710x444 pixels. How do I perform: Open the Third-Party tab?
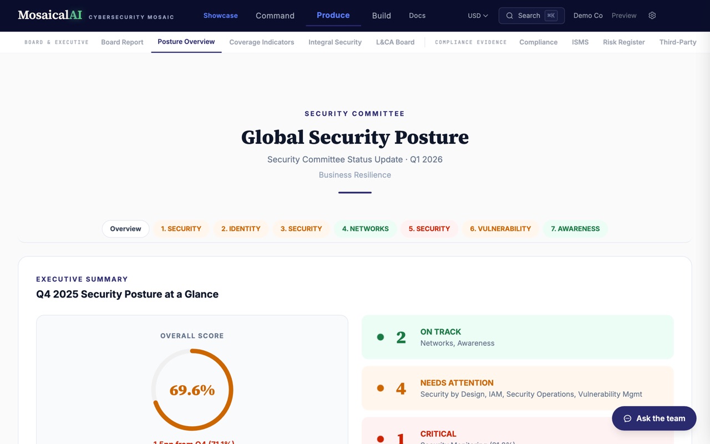pyautogui.click(x=678, y=42)
